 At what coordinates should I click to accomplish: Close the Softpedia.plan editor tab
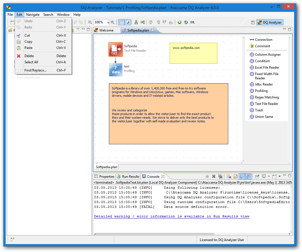pyautogui.click(x=153, y=30)
